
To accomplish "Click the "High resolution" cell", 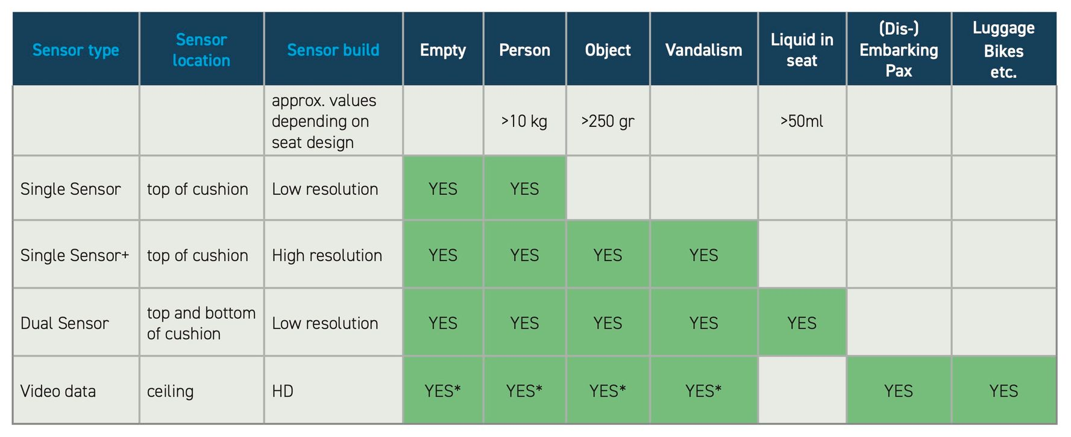I will (327, 255).
